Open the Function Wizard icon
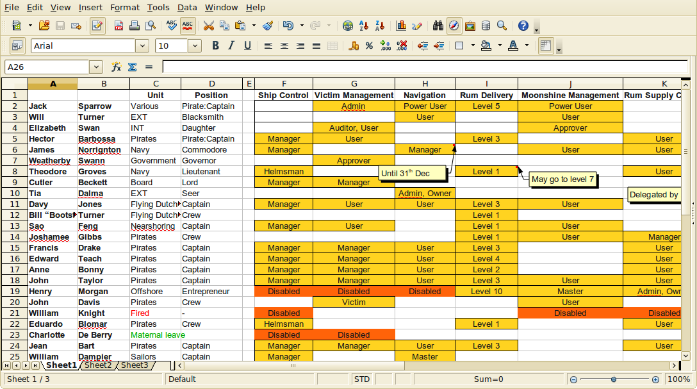Image resolution: width=697 pixels, height=389 pixels. (117, 67)
